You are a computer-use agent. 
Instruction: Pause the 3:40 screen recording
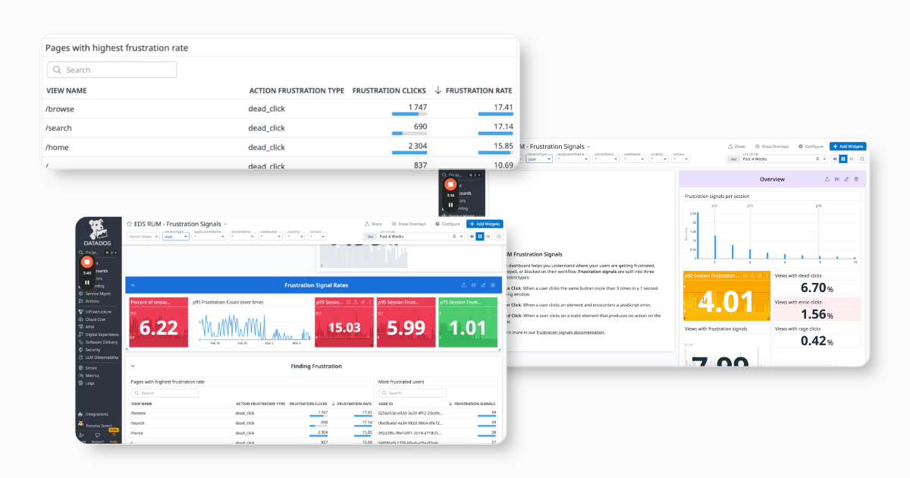[x=87, y=282]
